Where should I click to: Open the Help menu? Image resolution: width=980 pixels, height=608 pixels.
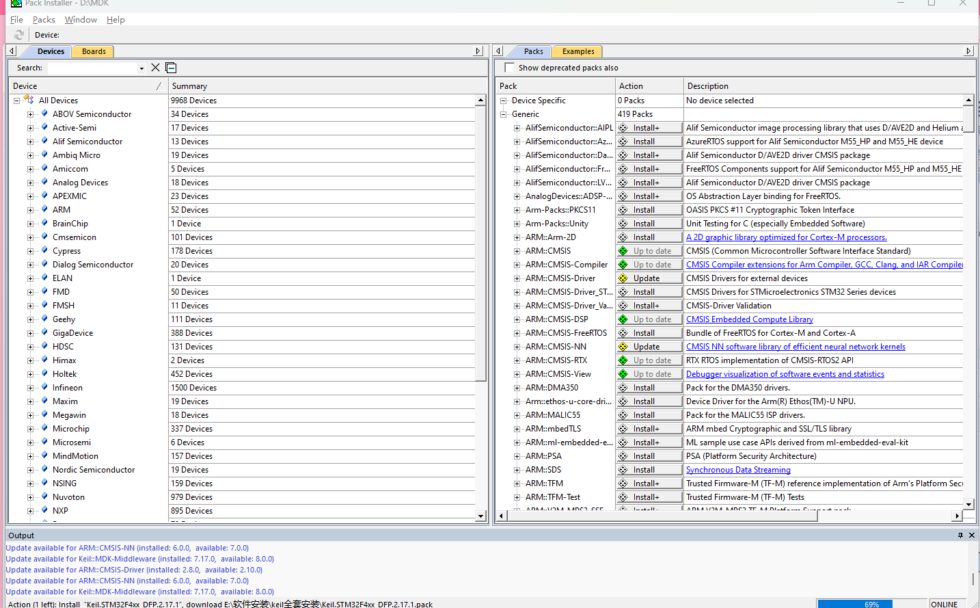tap(115, 20)
